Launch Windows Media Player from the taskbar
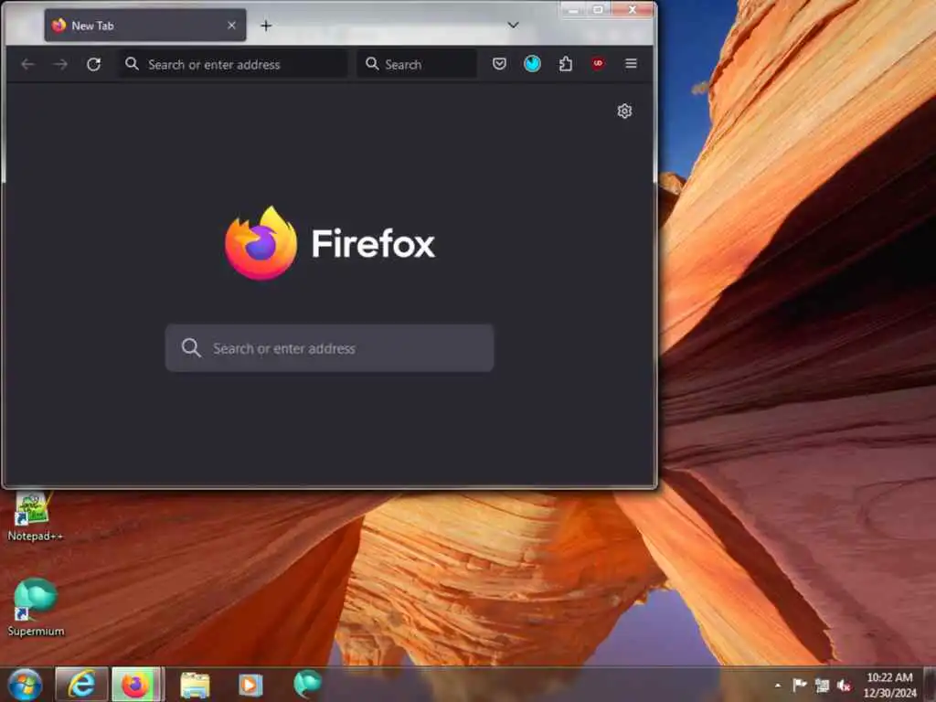 pyautogui.click(x=250, y=685)
